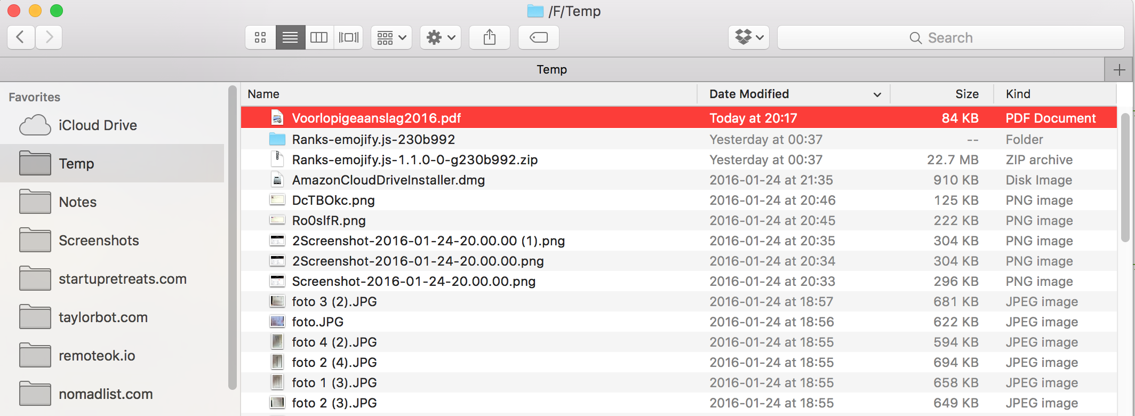Select AmazonCloudDriveInstaller.dmg
The width and height of the screenshot is (1135, 416).
point(678,180)
